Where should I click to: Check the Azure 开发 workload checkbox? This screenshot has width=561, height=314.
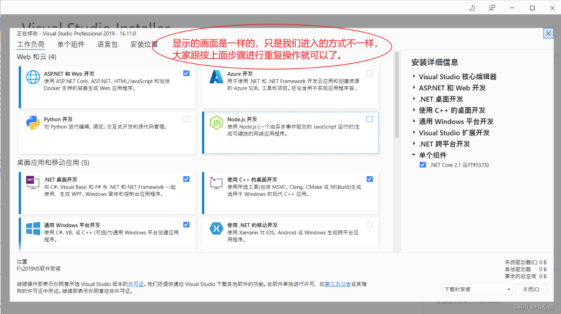pos(370,73)
